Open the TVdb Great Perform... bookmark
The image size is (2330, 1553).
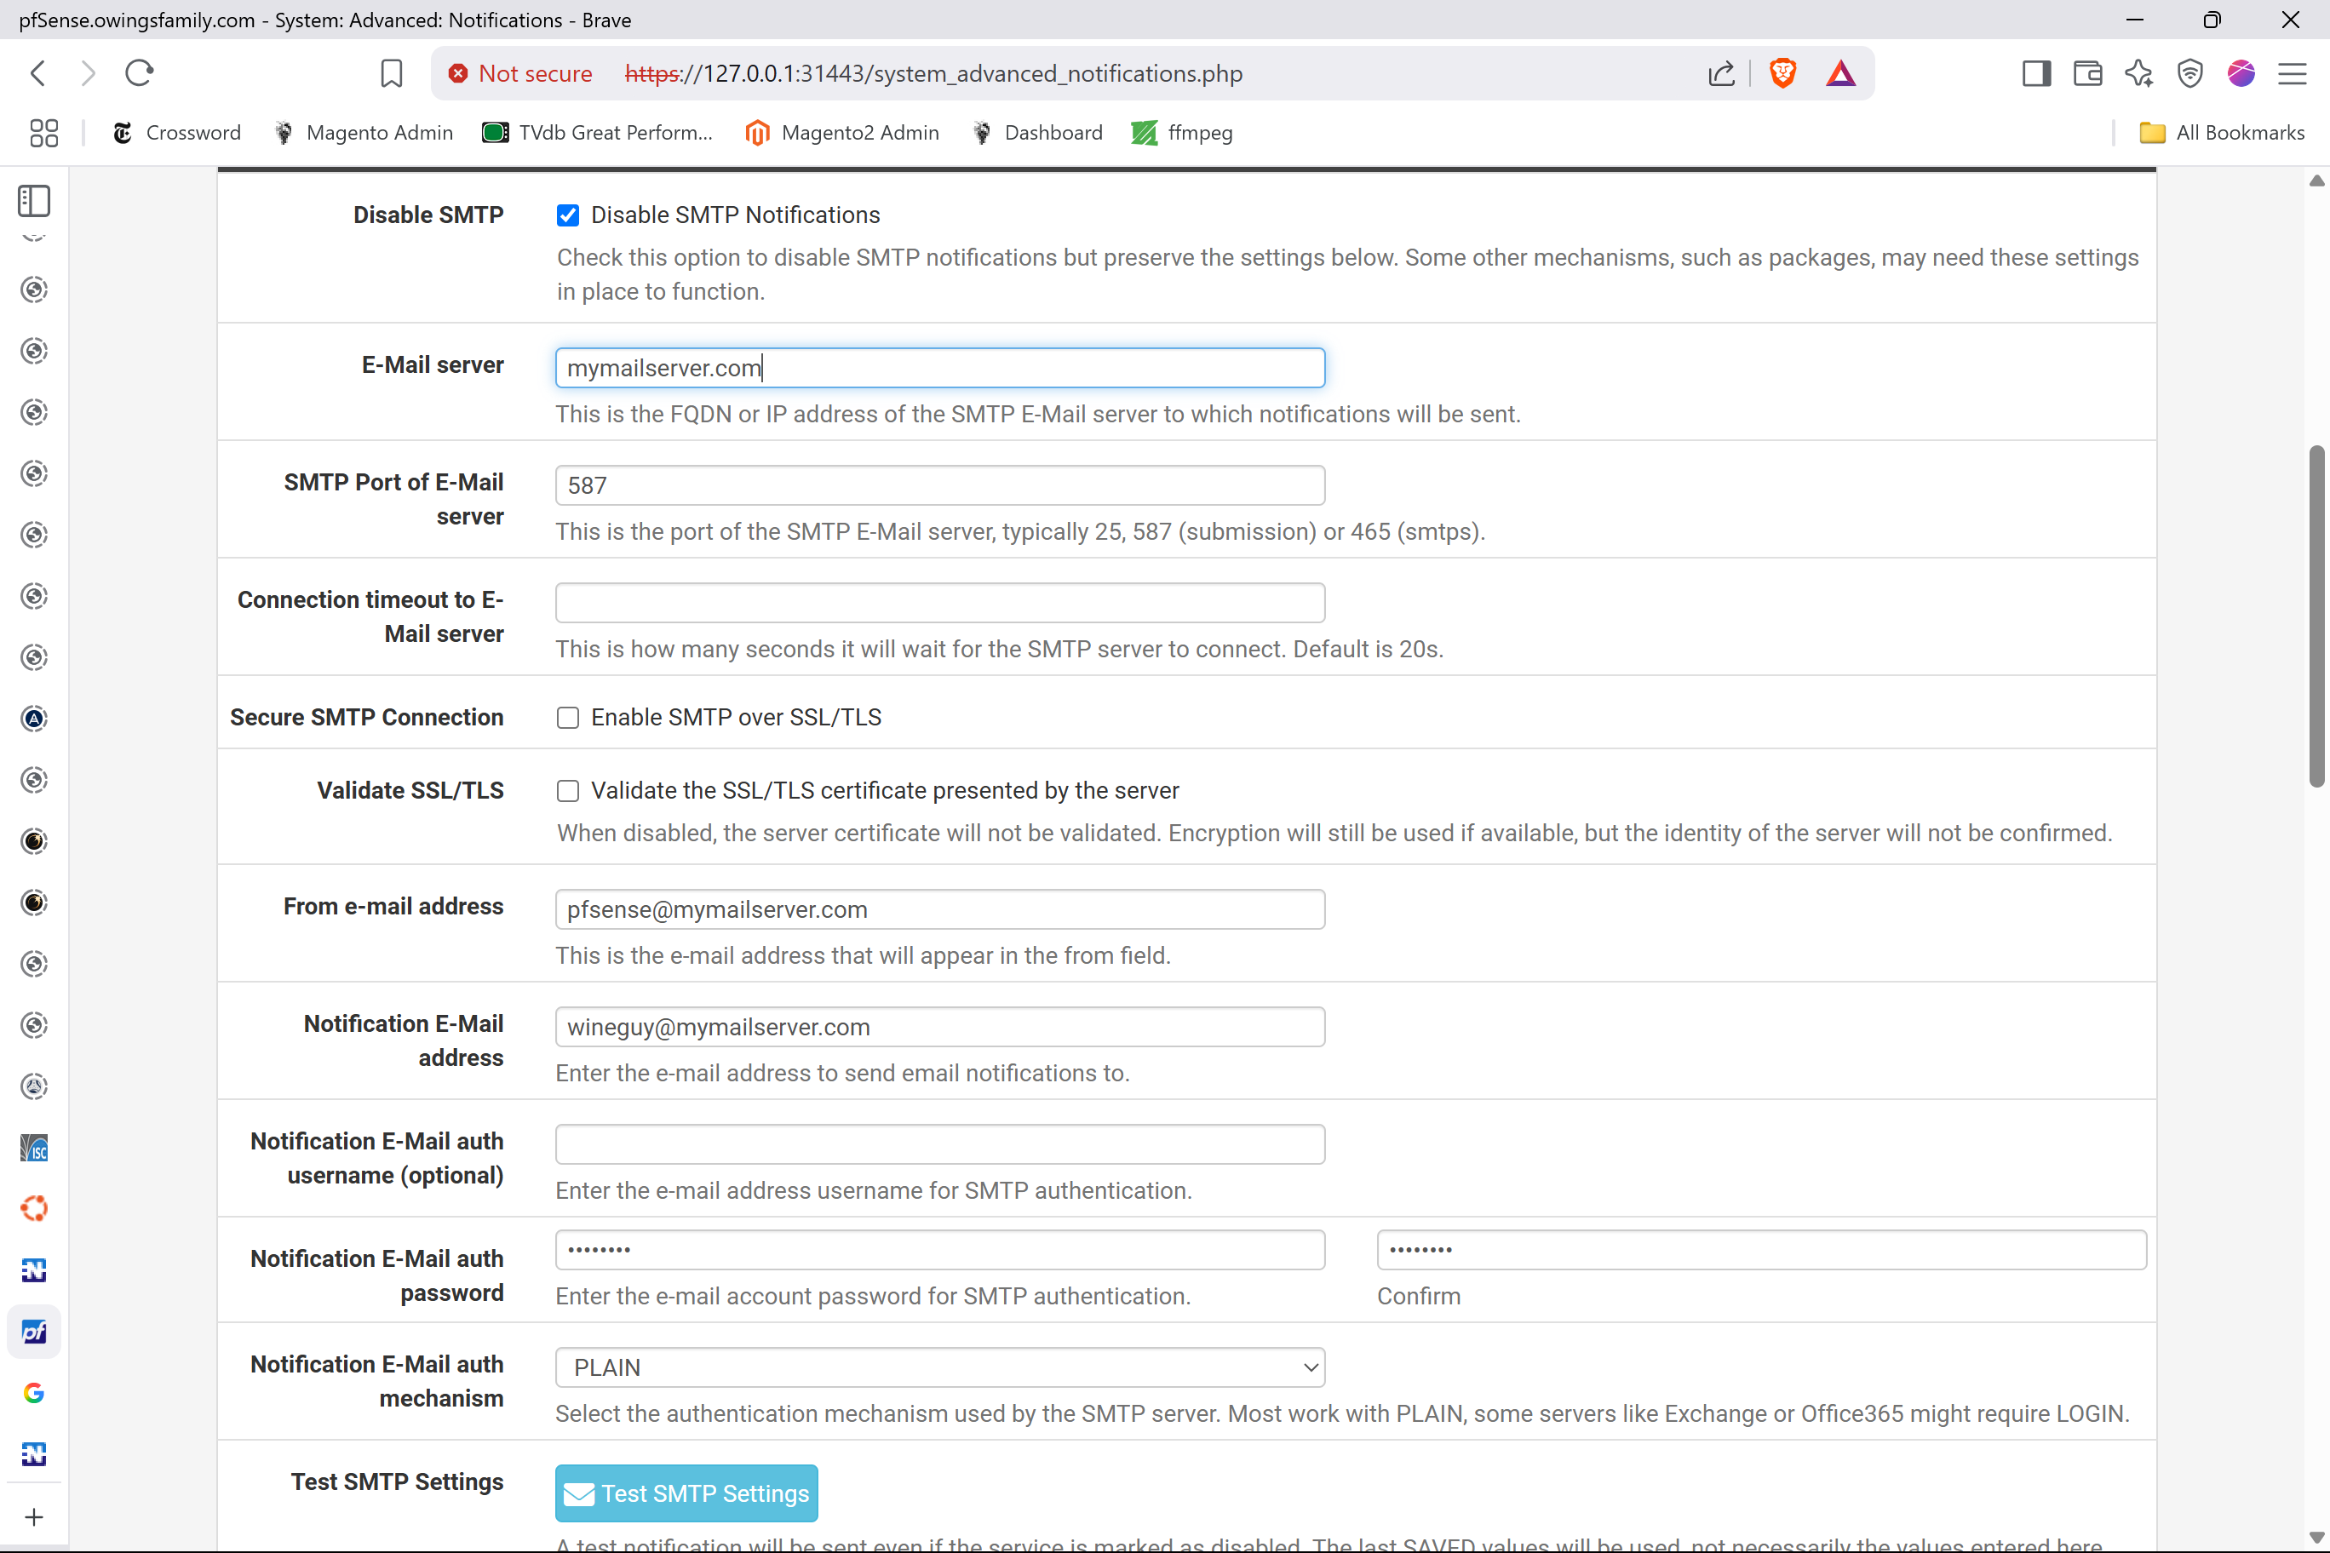click(597, 133)
